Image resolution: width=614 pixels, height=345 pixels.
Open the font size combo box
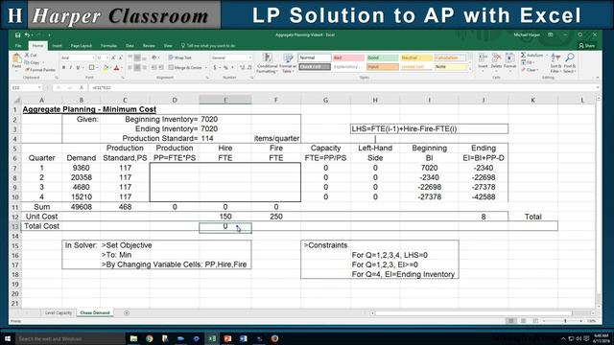[x=102, y=57]
